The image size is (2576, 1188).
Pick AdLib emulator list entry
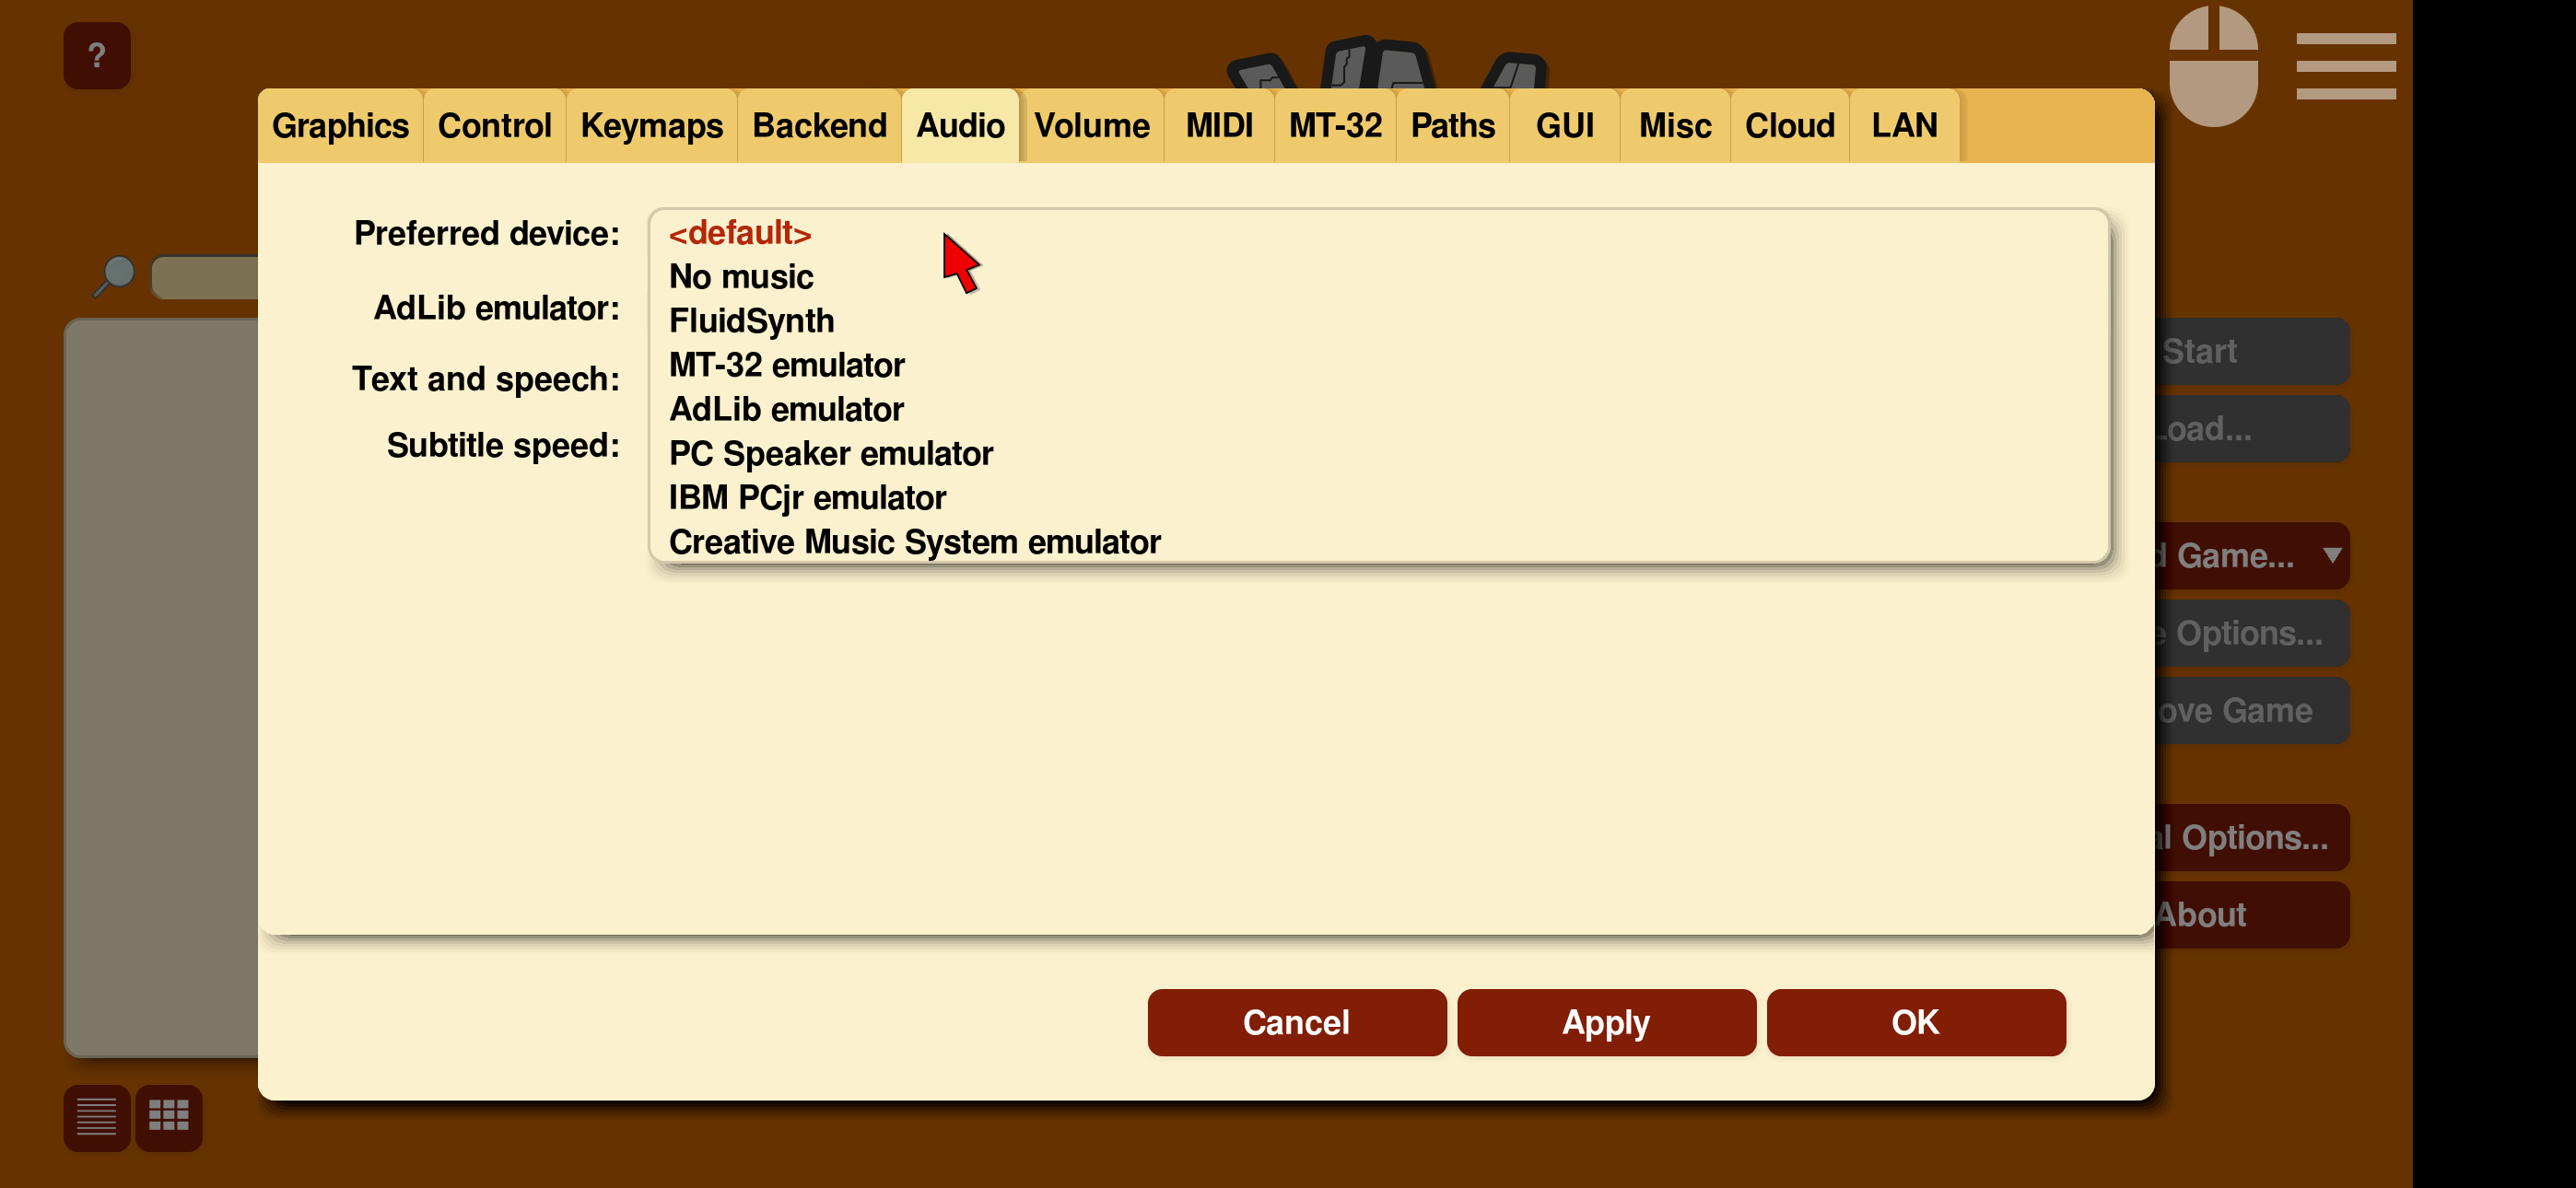(x=786, y=409)
